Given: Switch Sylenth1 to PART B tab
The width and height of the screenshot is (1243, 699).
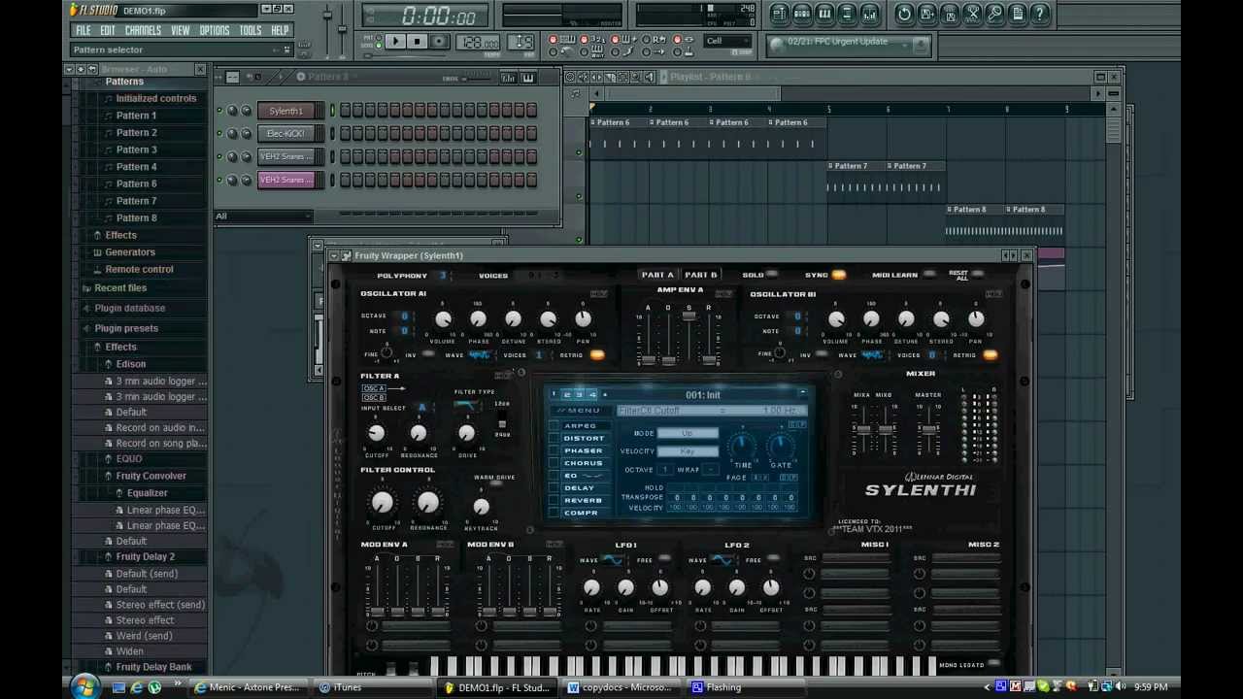Looking at the screenshot, I should click(x=700, y=275).
